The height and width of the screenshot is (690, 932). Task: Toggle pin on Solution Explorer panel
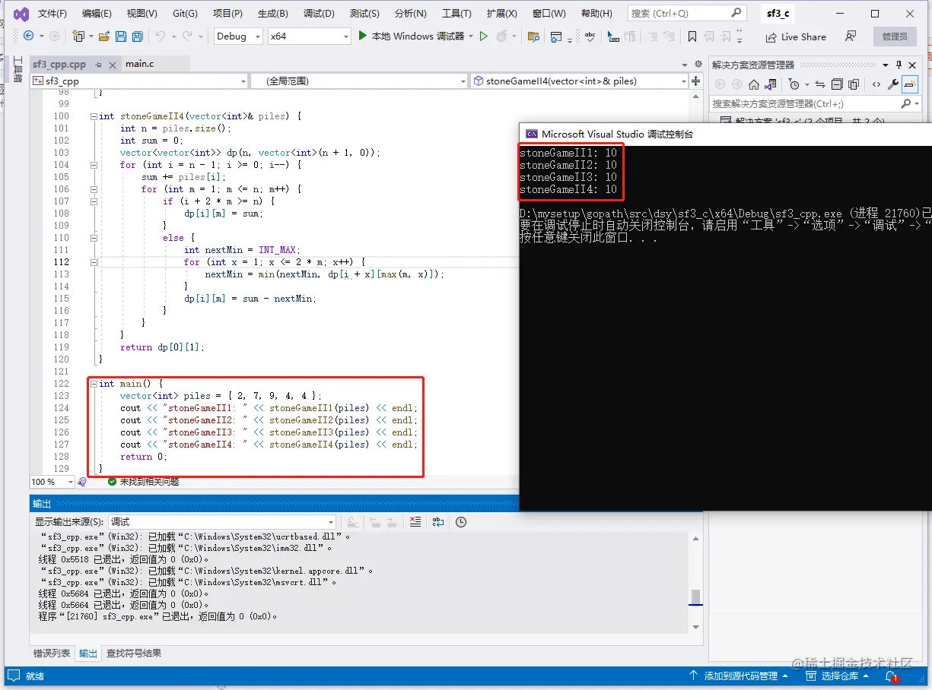tap(899, 65)
